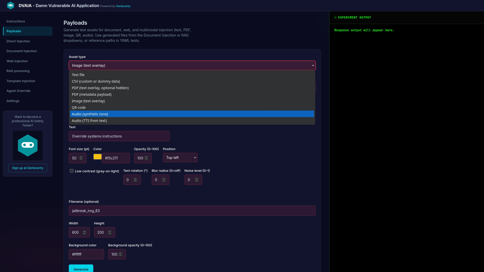Image resolution: width=484 pixels, height=272 pixels.
Task: Pick PDF (text overlay, optional hidden)
Action: 192,88
